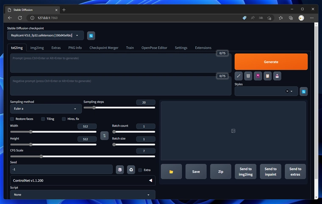
Task: Refresh the Styles list
Action: (303, 92)
